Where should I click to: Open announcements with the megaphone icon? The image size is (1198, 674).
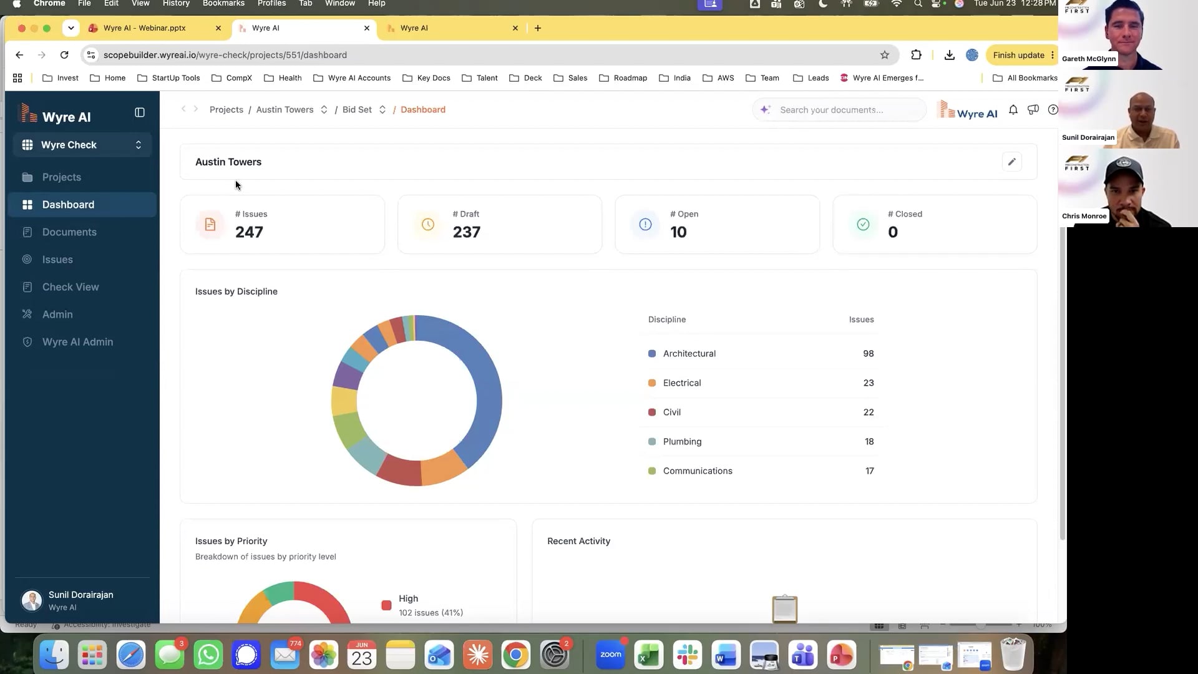coord(1033,110)
